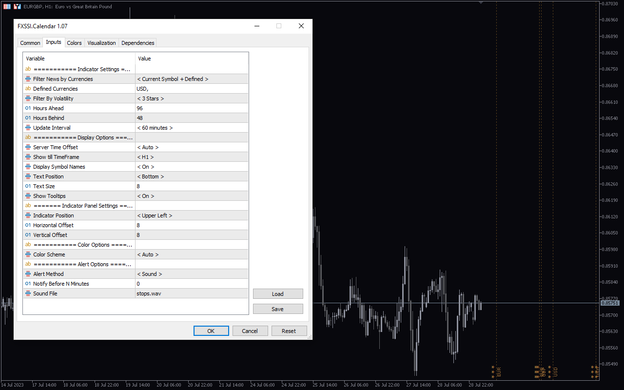Open Update Interval 60 minutes dropdown

click(192, 128)
